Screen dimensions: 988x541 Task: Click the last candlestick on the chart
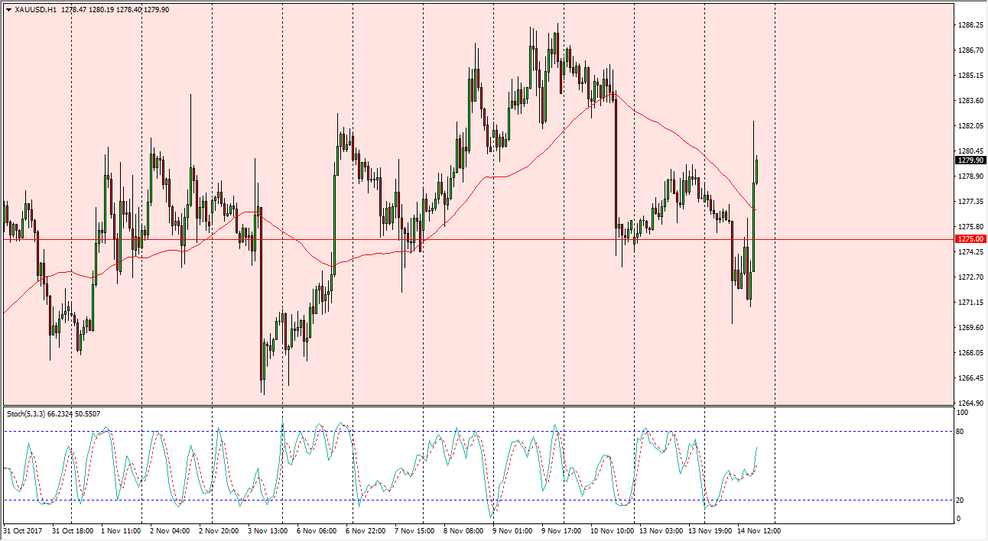point(756,171)
